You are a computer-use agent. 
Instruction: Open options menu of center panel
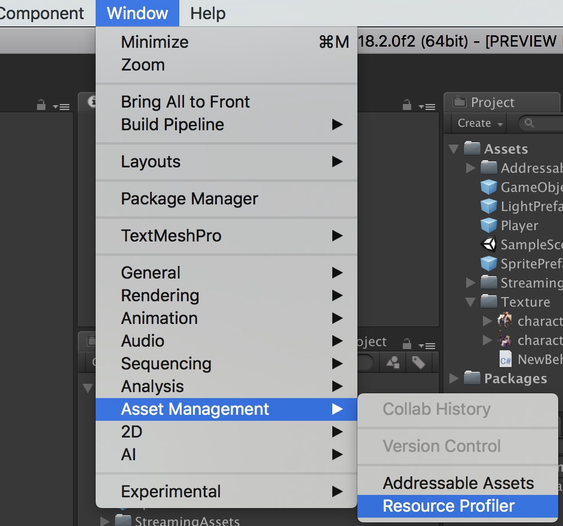click(x=427, y=106)
